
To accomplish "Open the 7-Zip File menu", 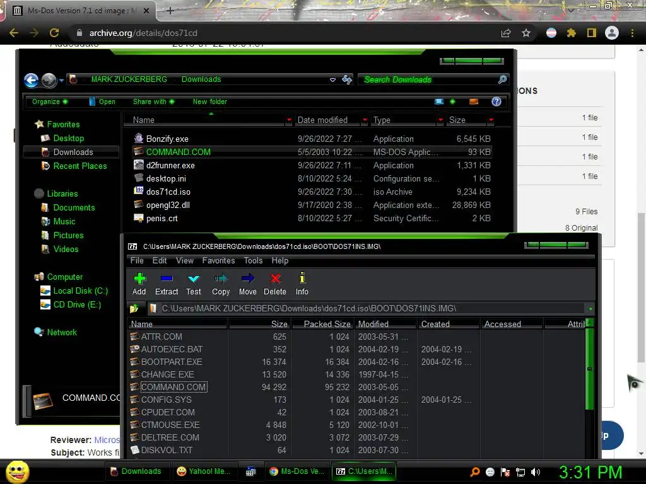I will click(137, 260).
